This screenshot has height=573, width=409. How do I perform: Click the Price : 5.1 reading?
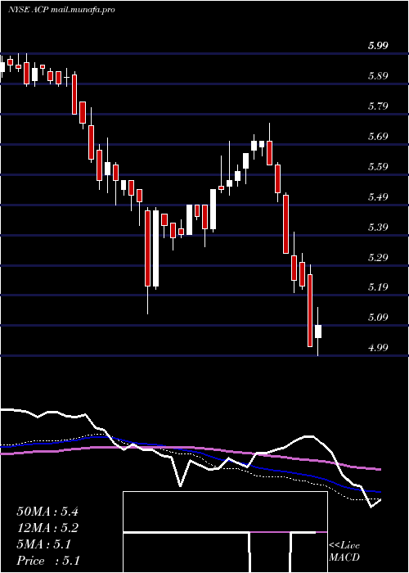48,561
